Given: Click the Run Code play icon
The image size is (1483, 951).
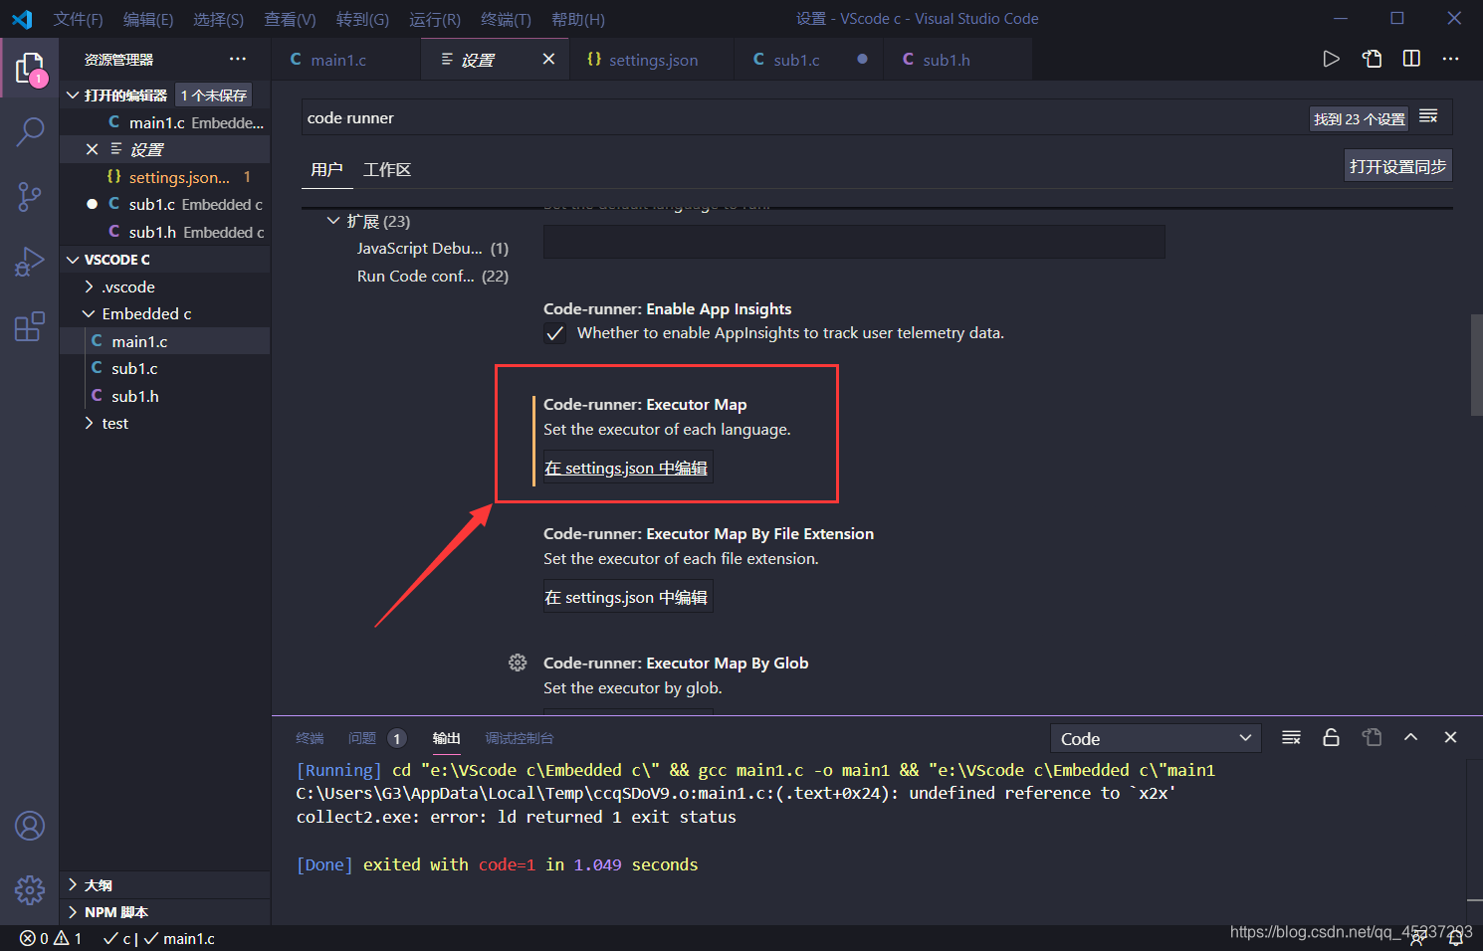Looking at the screenshot, I should 1331,59.
